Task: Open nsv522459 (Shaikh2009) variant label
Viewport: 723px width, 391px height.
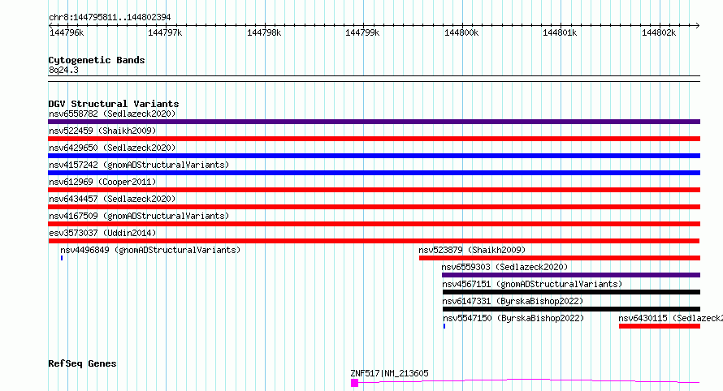Action: [x=102, y=131]
